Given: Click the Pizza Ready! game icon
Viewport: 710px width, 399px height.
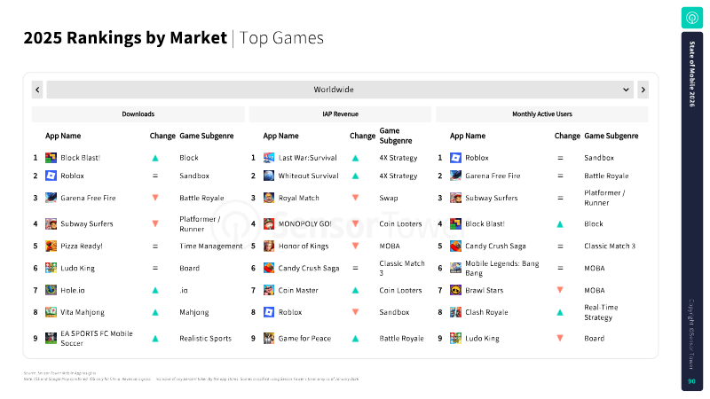Looking at the screenshot, I should (51, 246).
